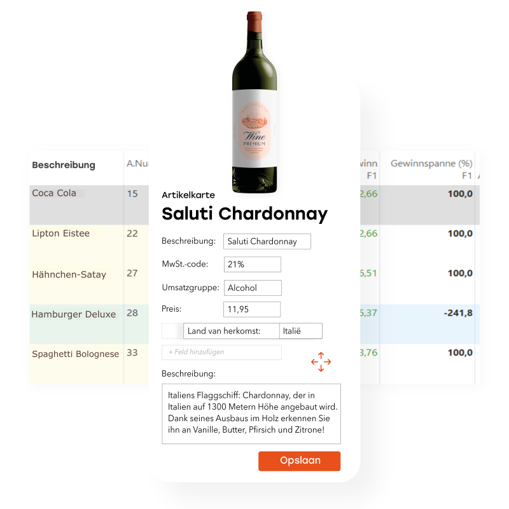Click the Preis field showing 11,95
Viewport: 509px width, 509px height.
[252, 310]
